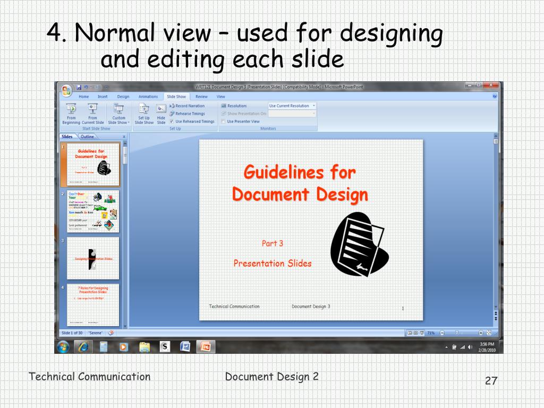The height and width of the screenshot is (408, 544).
Task: Click the Office button logo
Action: [x=66, y=89]
